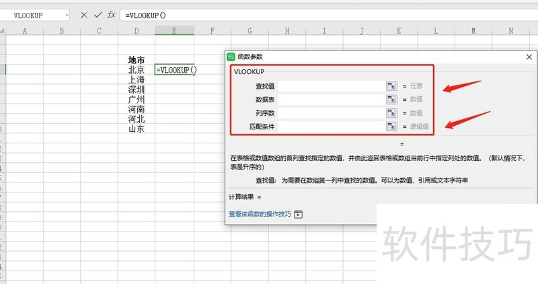Open the 查看该函数的操作技巧 link

(x=260, y=214)
